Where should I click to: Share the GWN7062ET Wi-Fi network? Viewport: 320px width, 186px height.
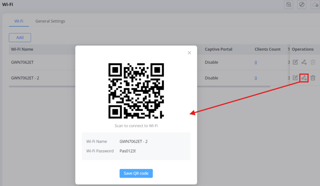point(304,62)
